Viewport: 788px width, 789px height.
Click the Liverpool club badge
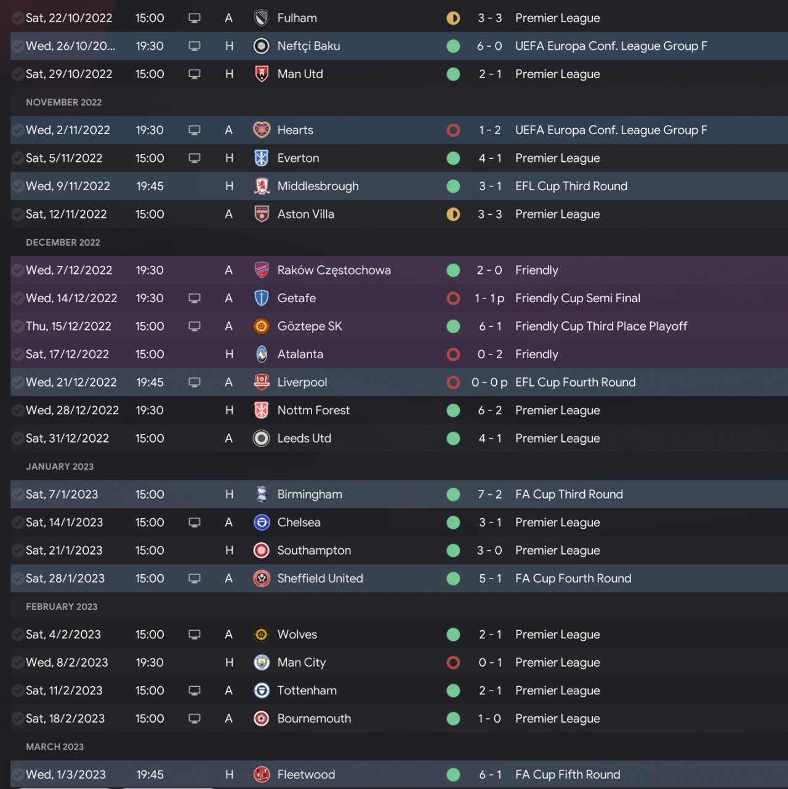(262, 382)
